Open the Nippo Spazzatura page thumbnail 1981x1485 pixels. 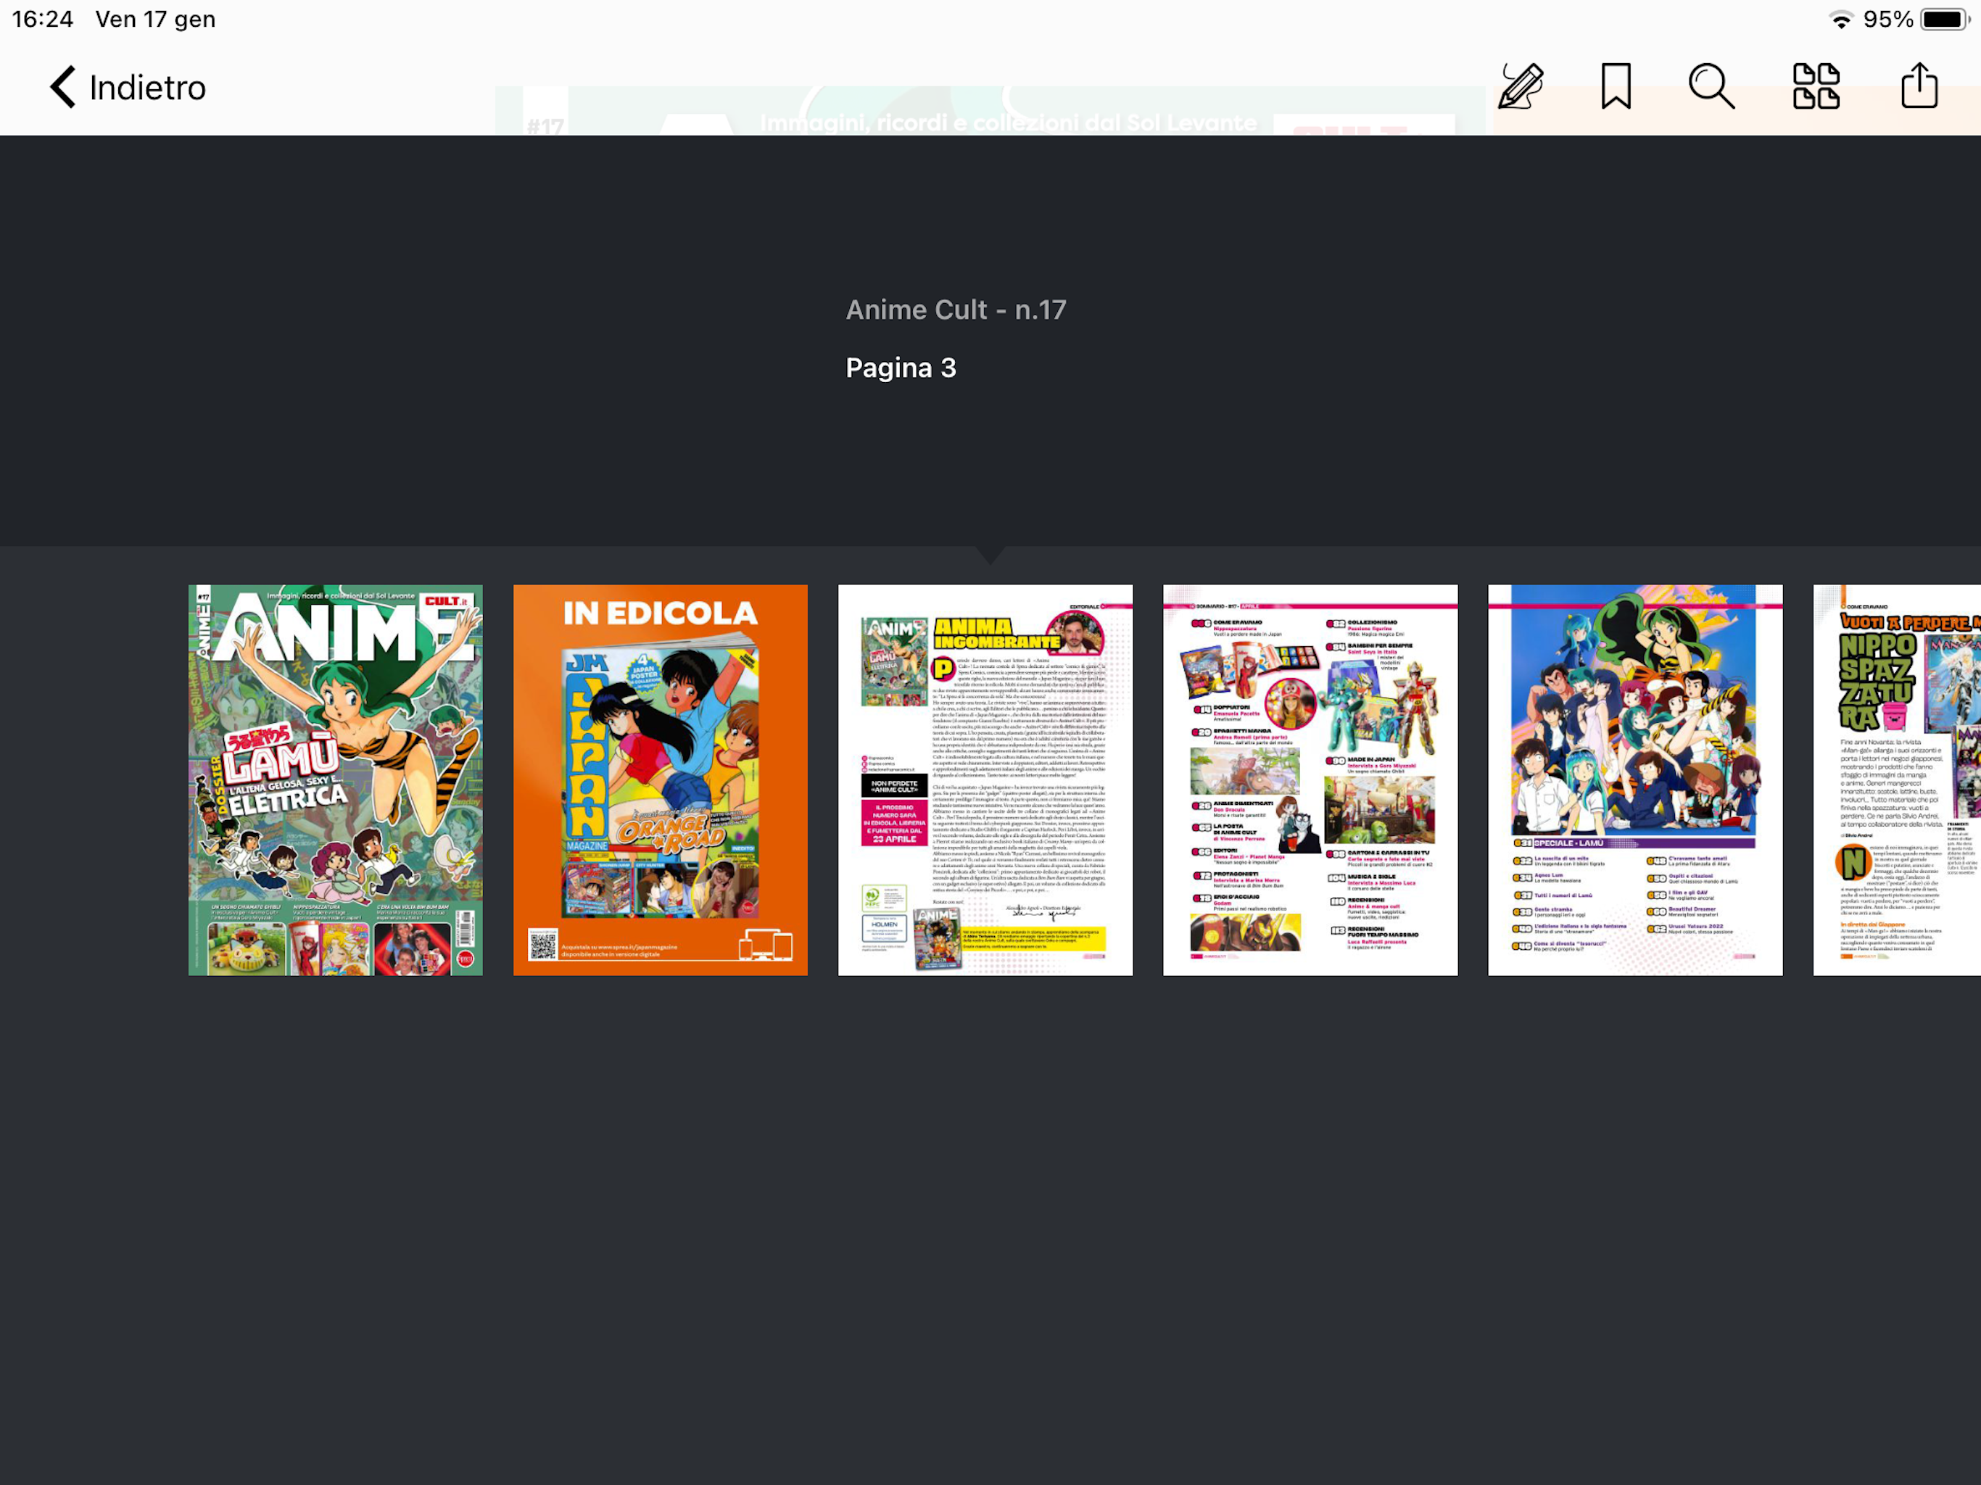(1897, 780)
